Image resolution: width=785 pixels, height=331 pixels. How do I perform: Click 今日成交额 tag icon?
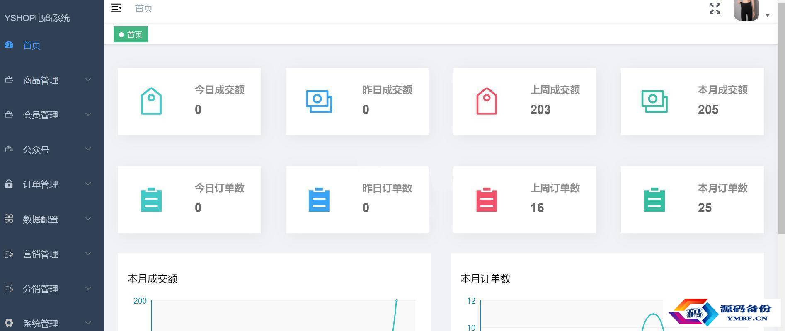[151, 101]
